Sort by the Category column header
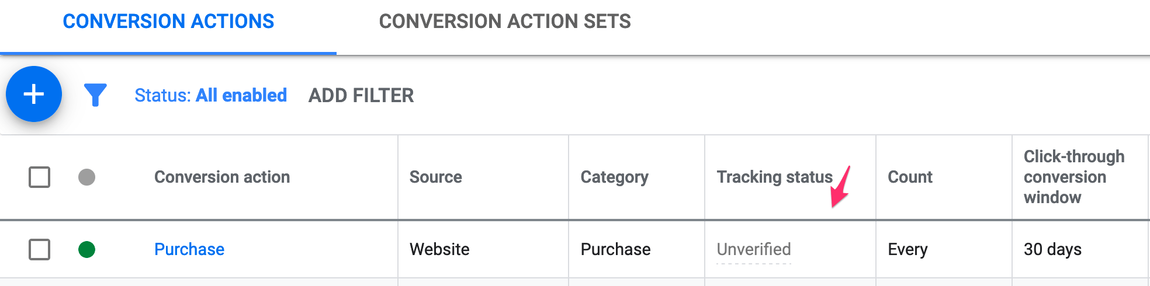The height and width of the screenshot is (286, 1150). pos(615,177)
